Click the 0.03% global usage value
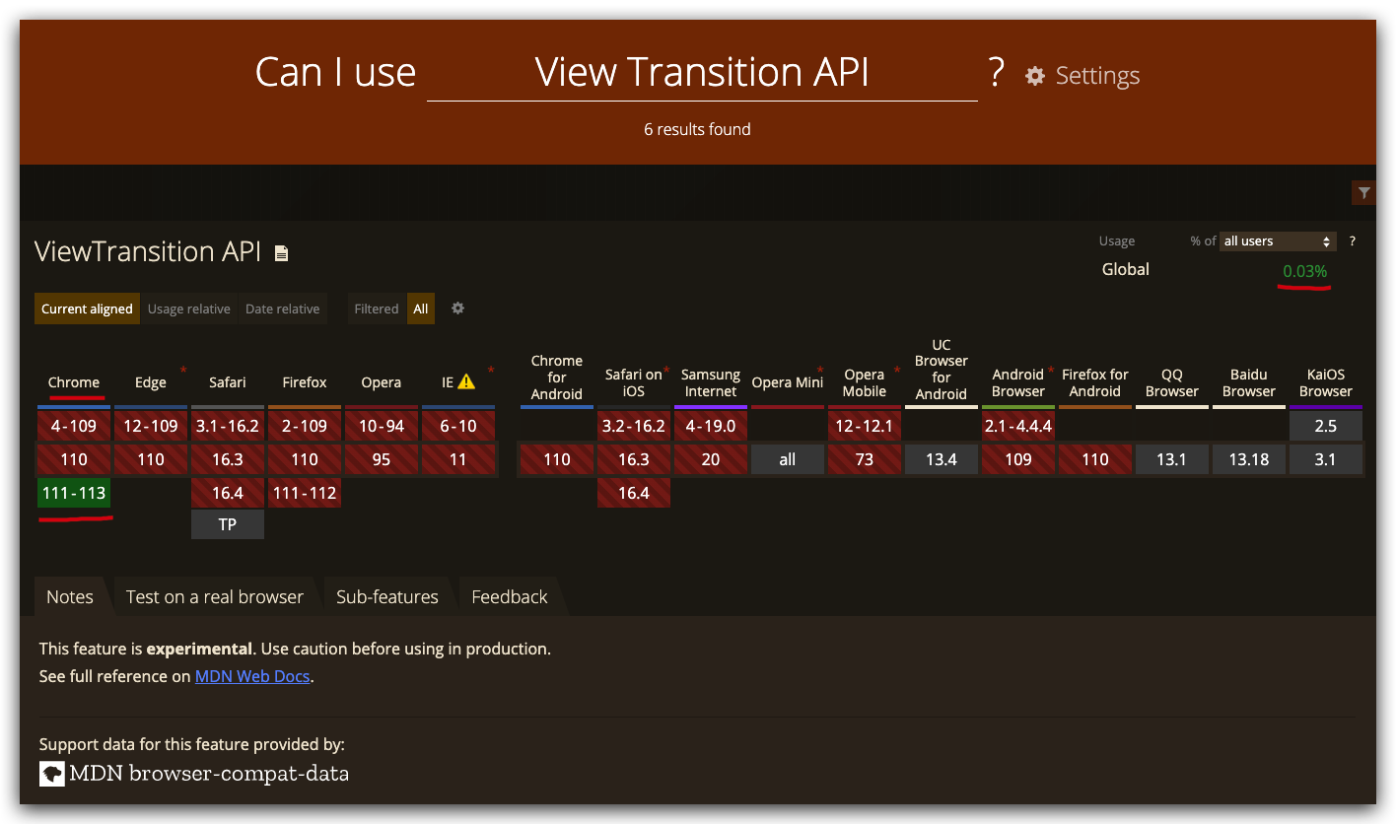The image size is (1396, 824). click(x=1304, y=271)
